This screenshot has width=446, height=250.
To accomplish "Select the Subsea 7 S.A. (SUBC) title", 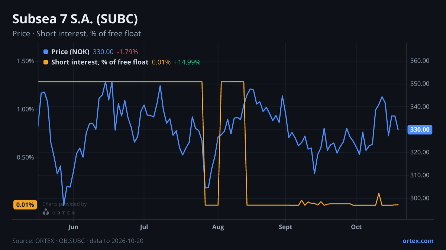I will pyautogui.click(x=75, y=19).
